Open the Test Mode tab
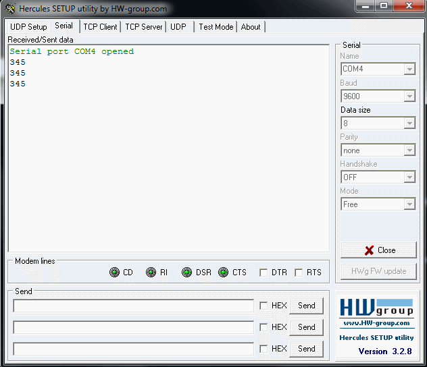This screenshot has width=427, height=367. point(216,27)
